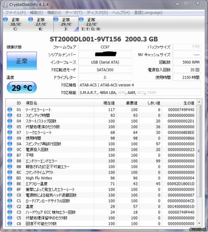Click status icon for 04 スタート/ストップ回数
The width and height of the screenshot is (208, 232).
(10, 121)
